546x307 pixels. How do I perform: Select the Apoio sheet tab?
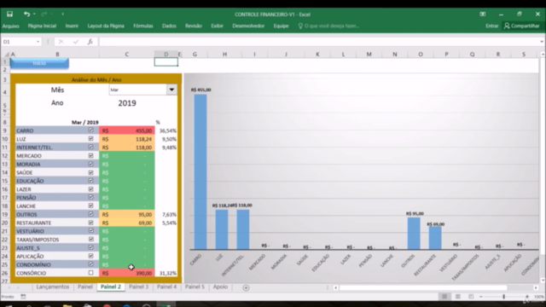click(x=220, y=287)
